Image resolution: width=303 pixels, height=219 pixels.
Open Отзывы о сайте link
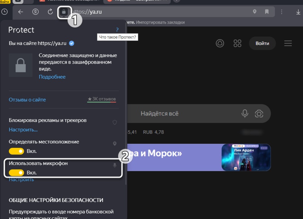click(x=27, y=100)
